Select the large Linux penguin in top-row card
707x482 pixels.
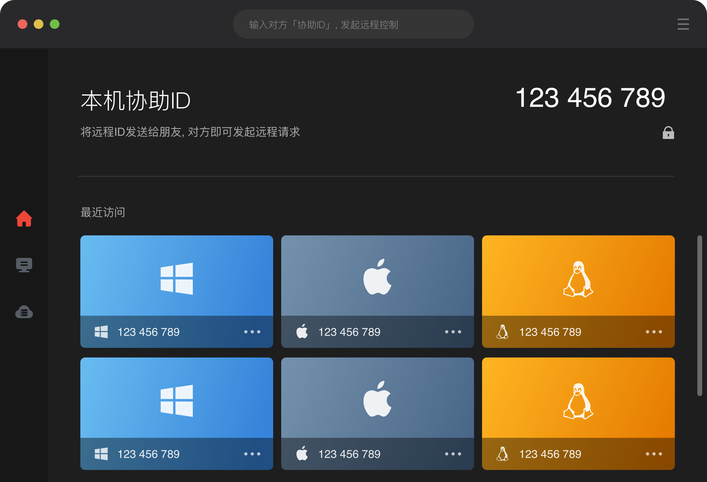578,279
